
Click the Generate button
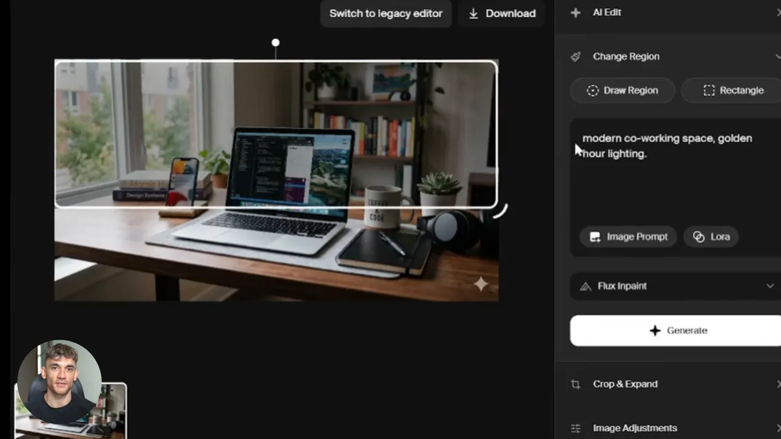675,330
